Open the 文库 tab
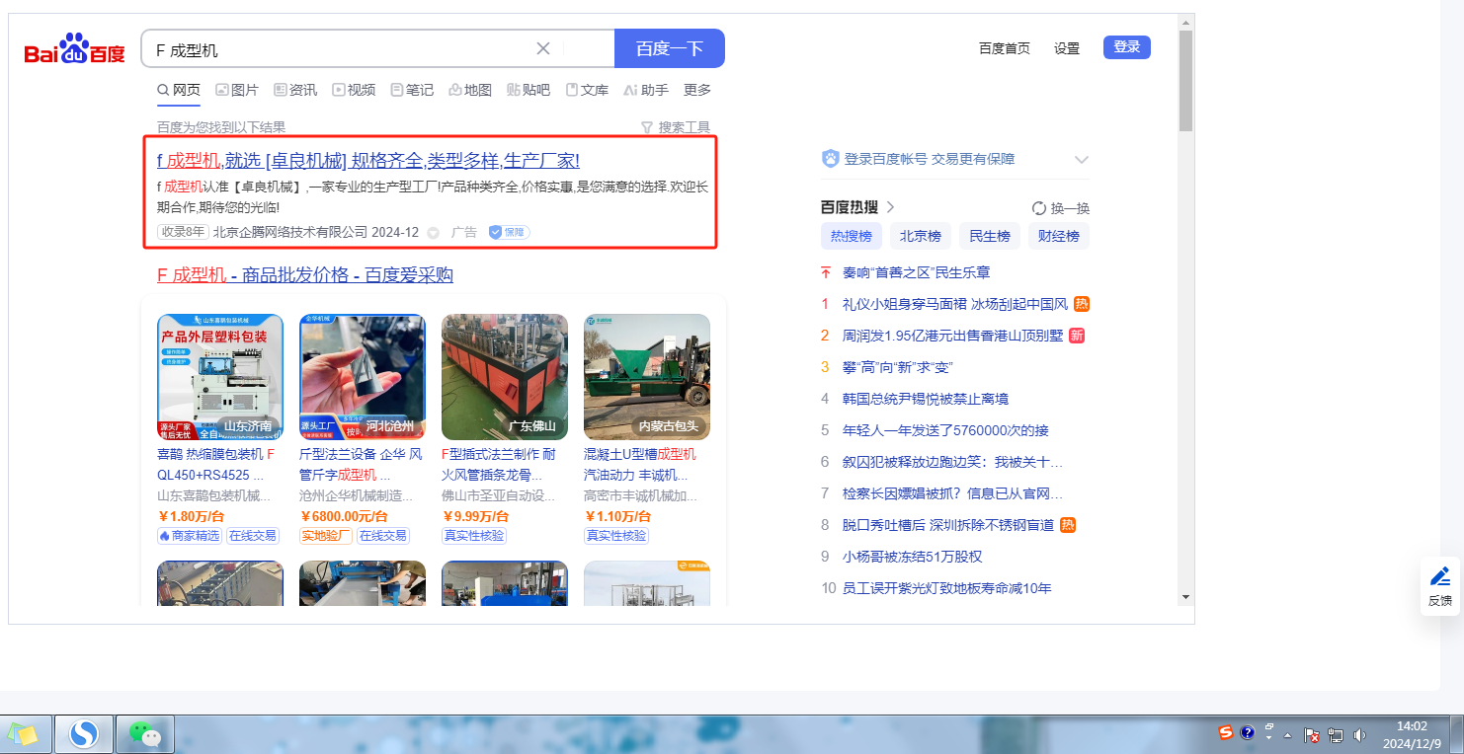 click(x=587, y=90)
